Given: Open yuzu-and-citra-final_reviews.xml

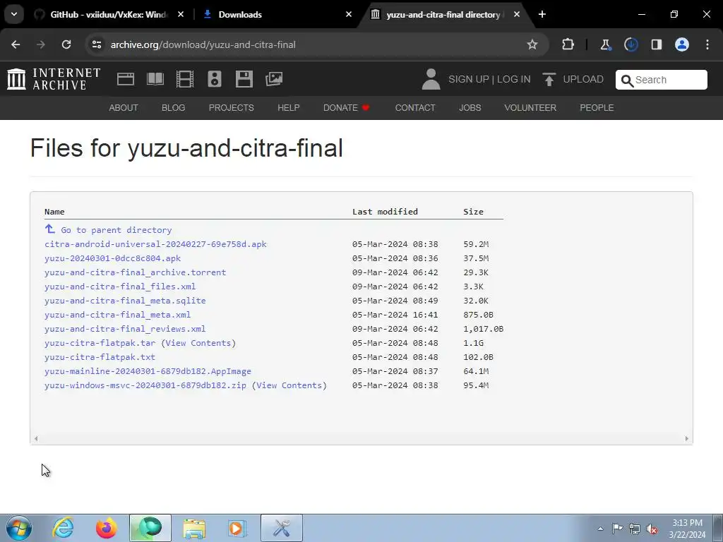Looking at the screenshot, I should [125, 329].
